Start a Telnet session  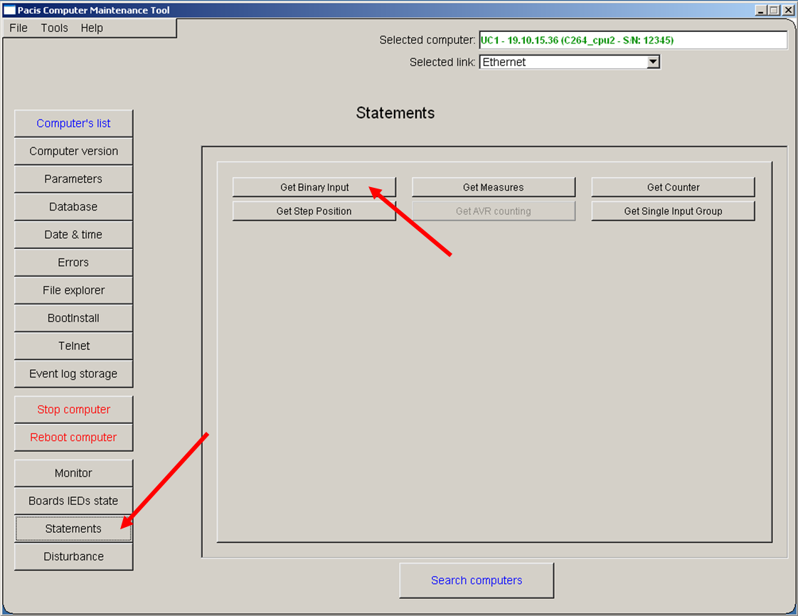pos(74,346)
